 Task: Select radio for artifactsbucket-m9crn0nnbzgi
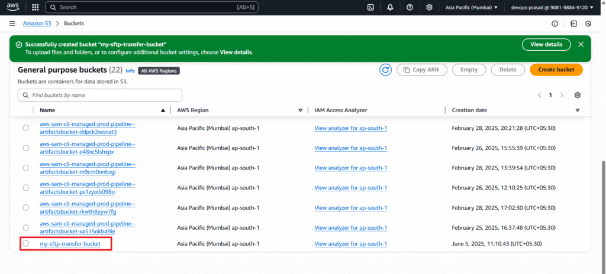click(26, 168)
